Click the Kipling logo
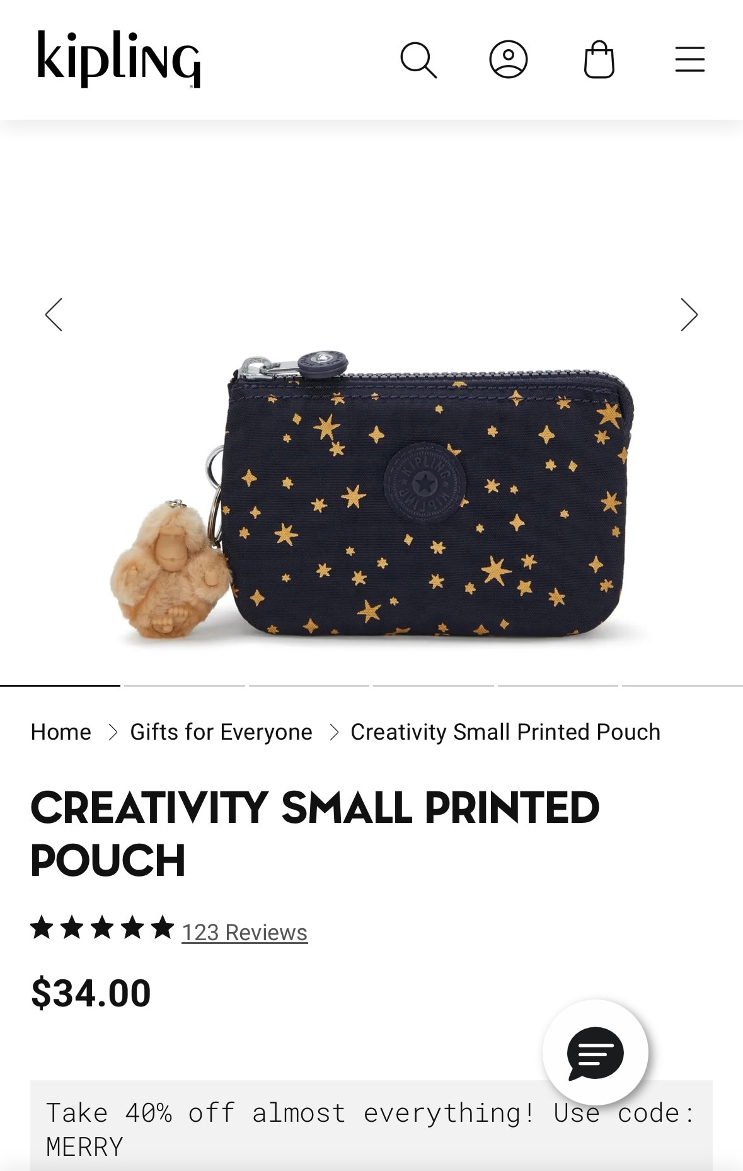This screenshot has width=743, height=1171. [x=118, y=59]
